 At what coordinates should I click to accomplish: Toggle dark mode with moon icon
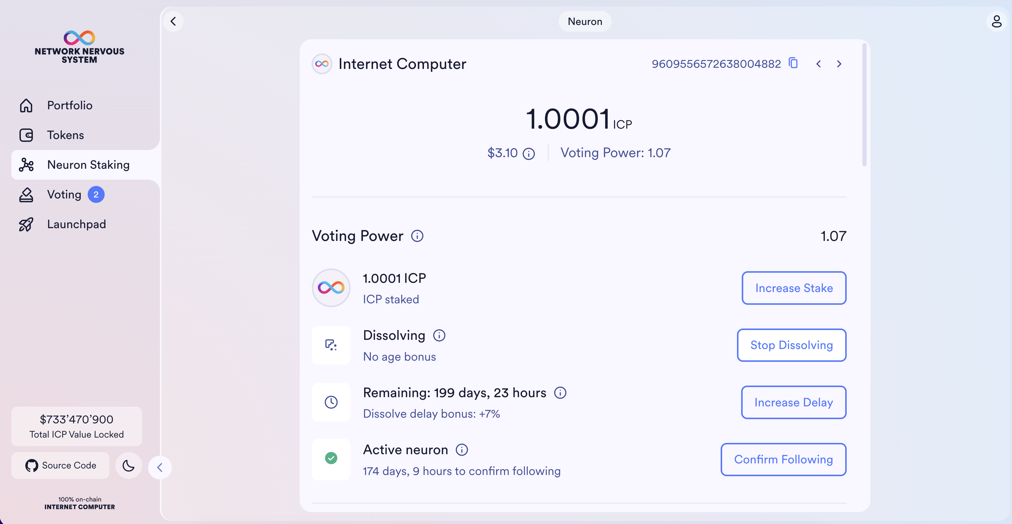click(x=128, y=465)
